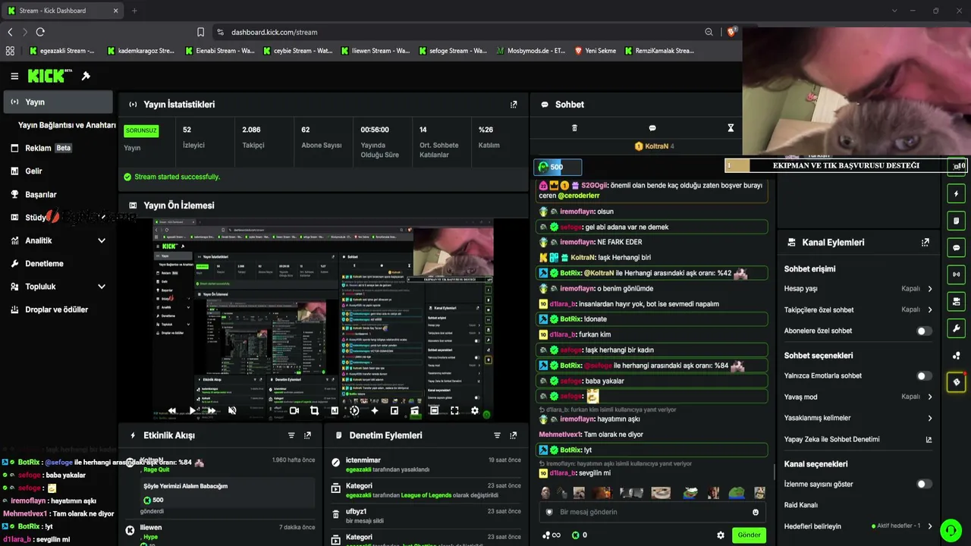Reload the browser page
Image resolution: width=971 pixels, height=546 pixels.
pos(40,32)
